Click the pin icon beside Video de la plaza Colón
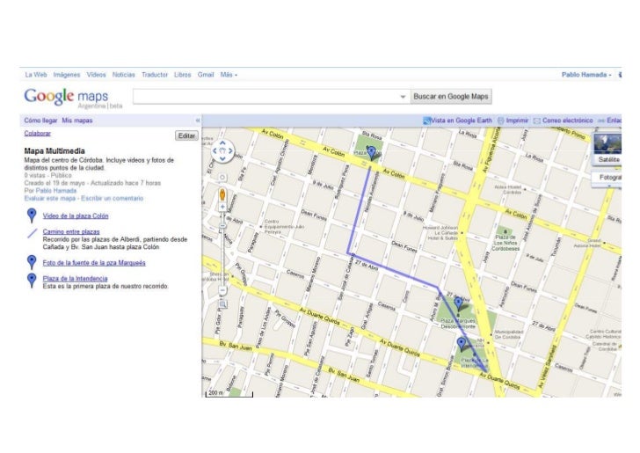 (x=32, y=215)
